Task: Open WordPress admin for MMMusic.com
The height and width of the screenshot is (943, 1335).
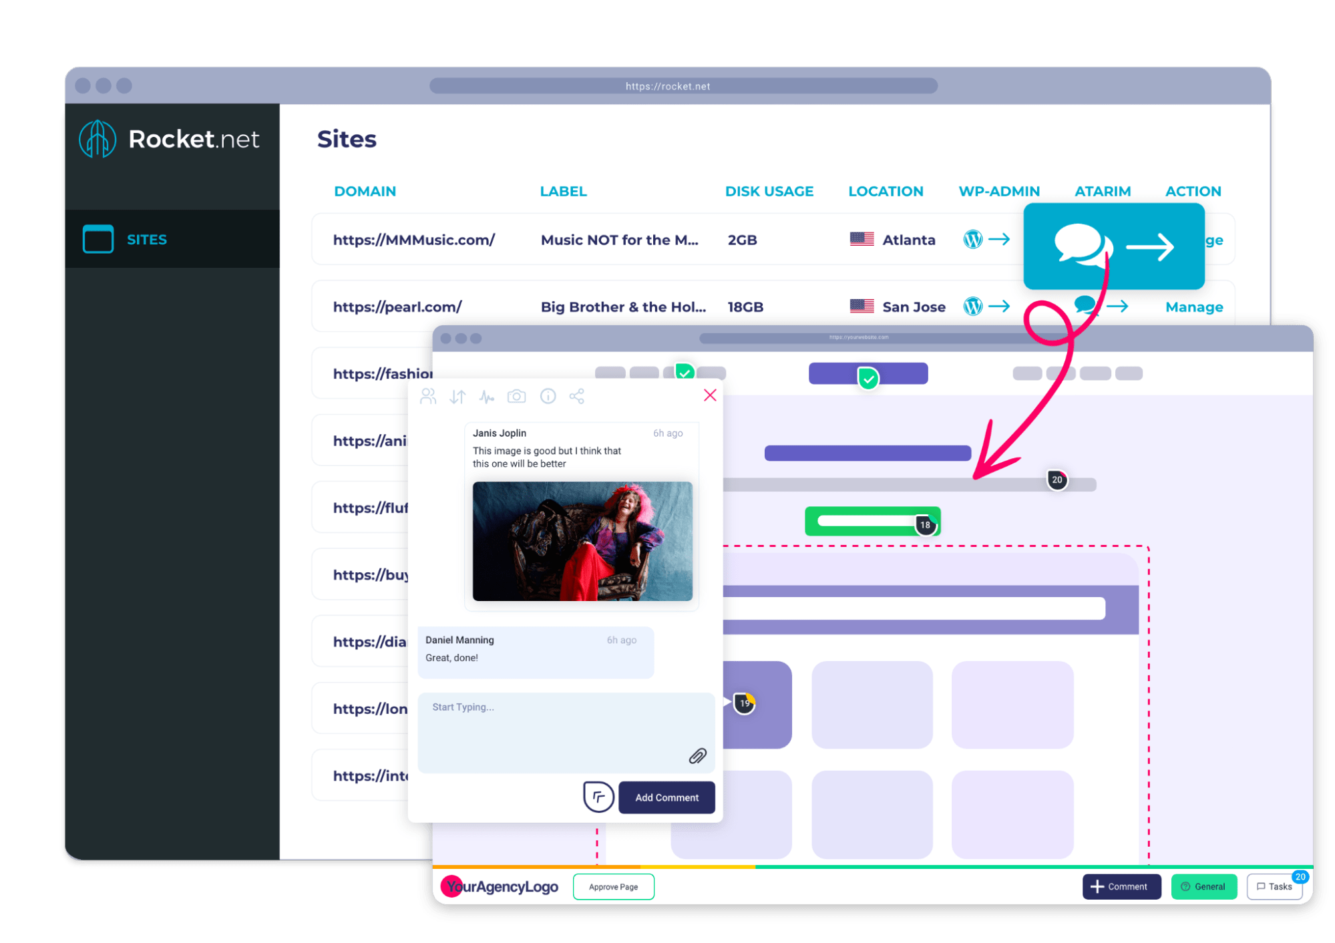Action: point(973,239)
